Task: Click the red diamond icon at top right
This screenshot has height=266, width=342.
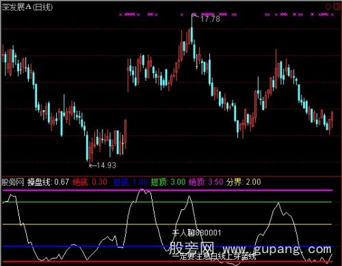Action: point(328,7)
